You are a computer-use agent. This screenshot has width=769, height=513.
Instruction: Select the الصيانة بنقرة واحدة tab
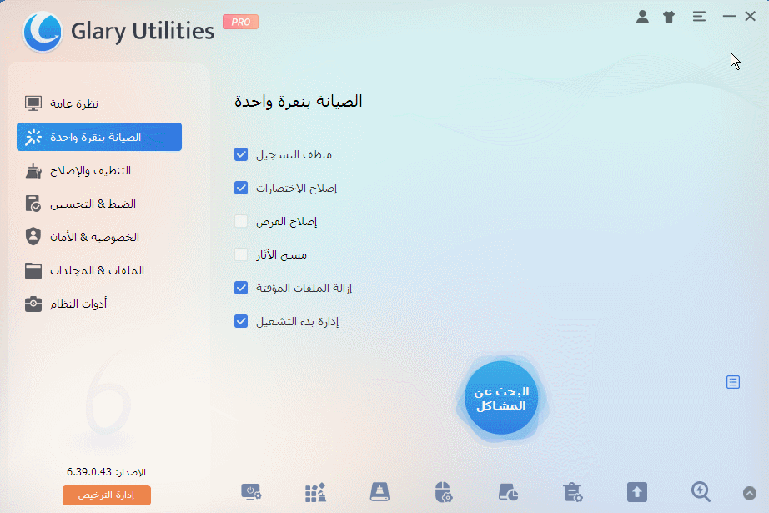tap(99, 137)
